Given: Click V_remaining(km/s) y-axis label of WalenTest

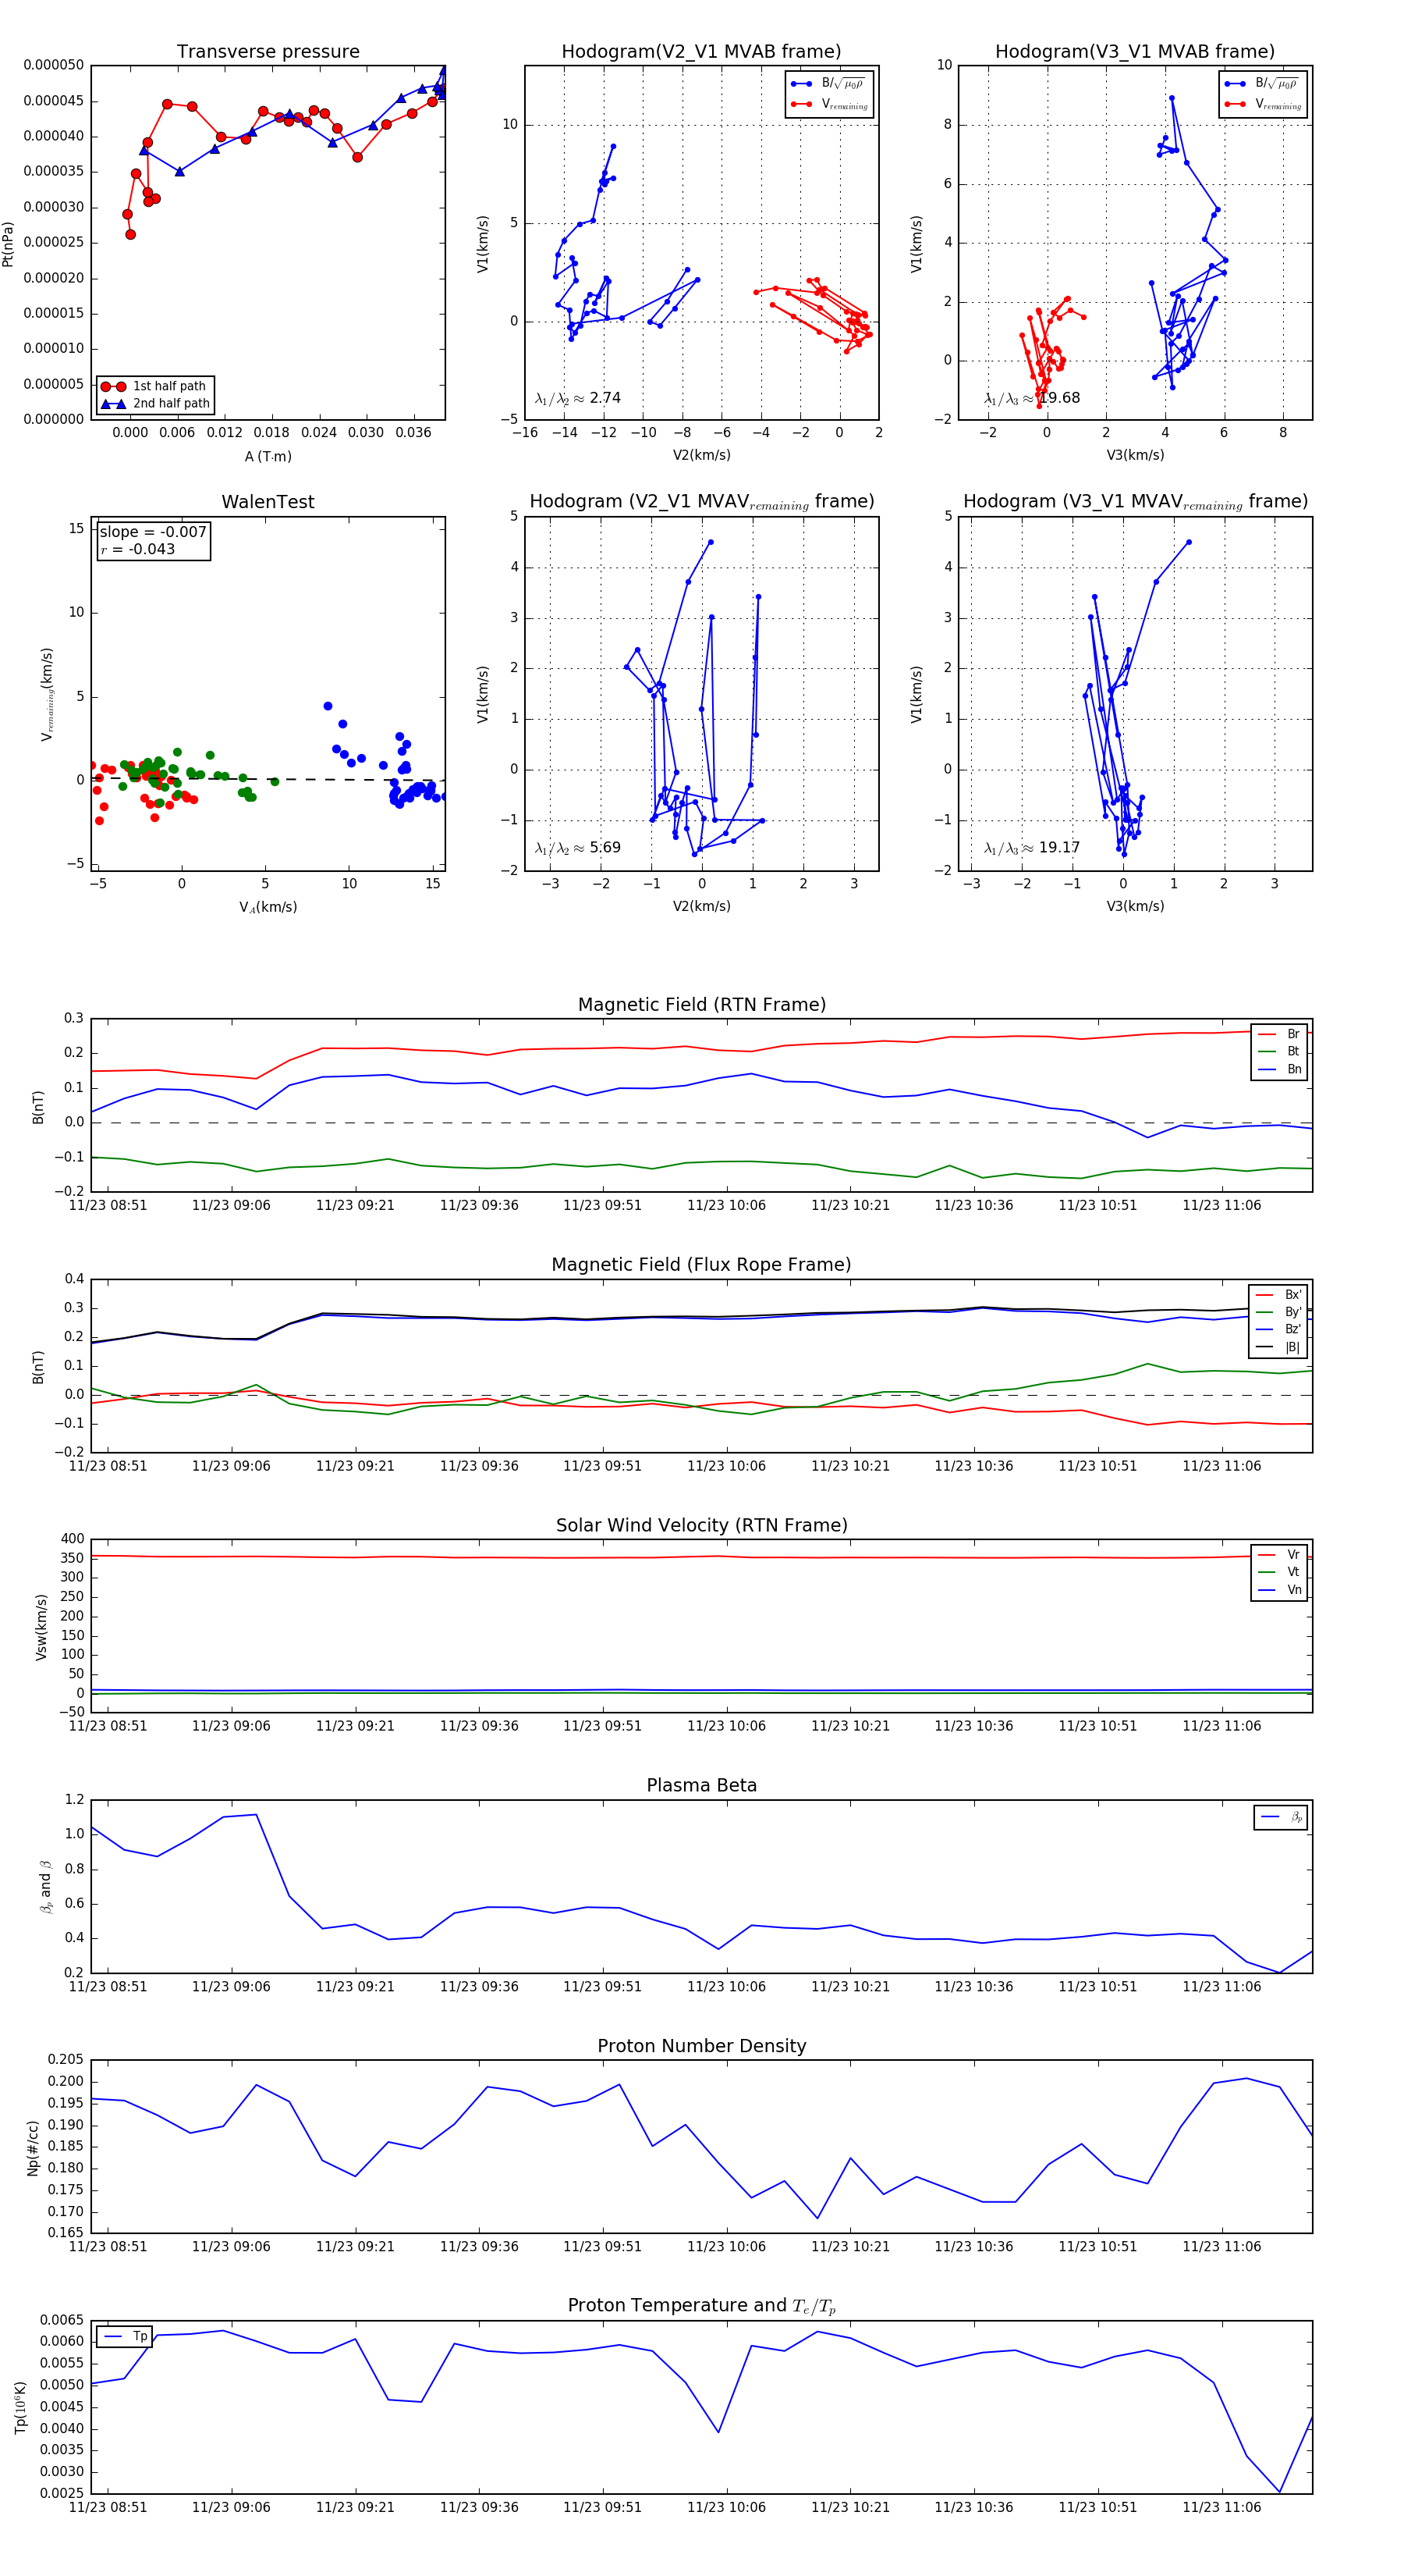Looking at the screenshot, I should [x=47, y=694].
